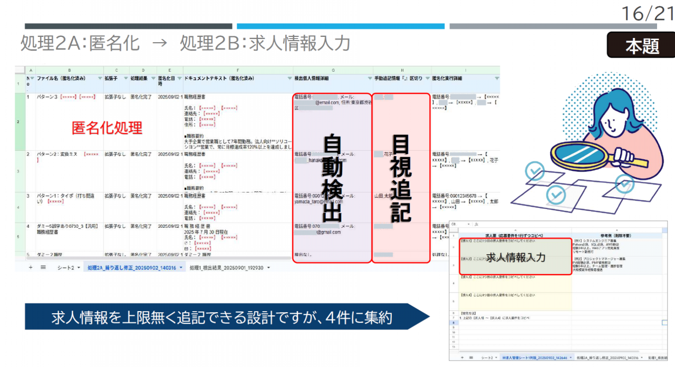Open filter icon on 拡張子 column header
Screen dimensions: 675x367
[126, 78]
